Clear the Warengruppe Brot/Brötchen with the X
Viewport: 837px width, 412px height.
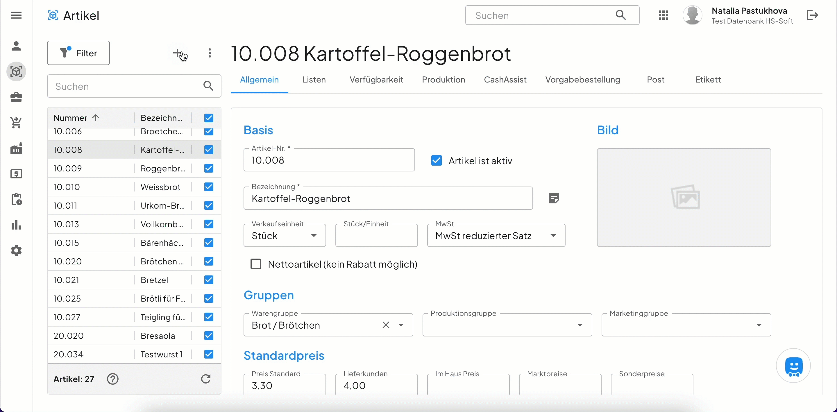tap(386, 325)
